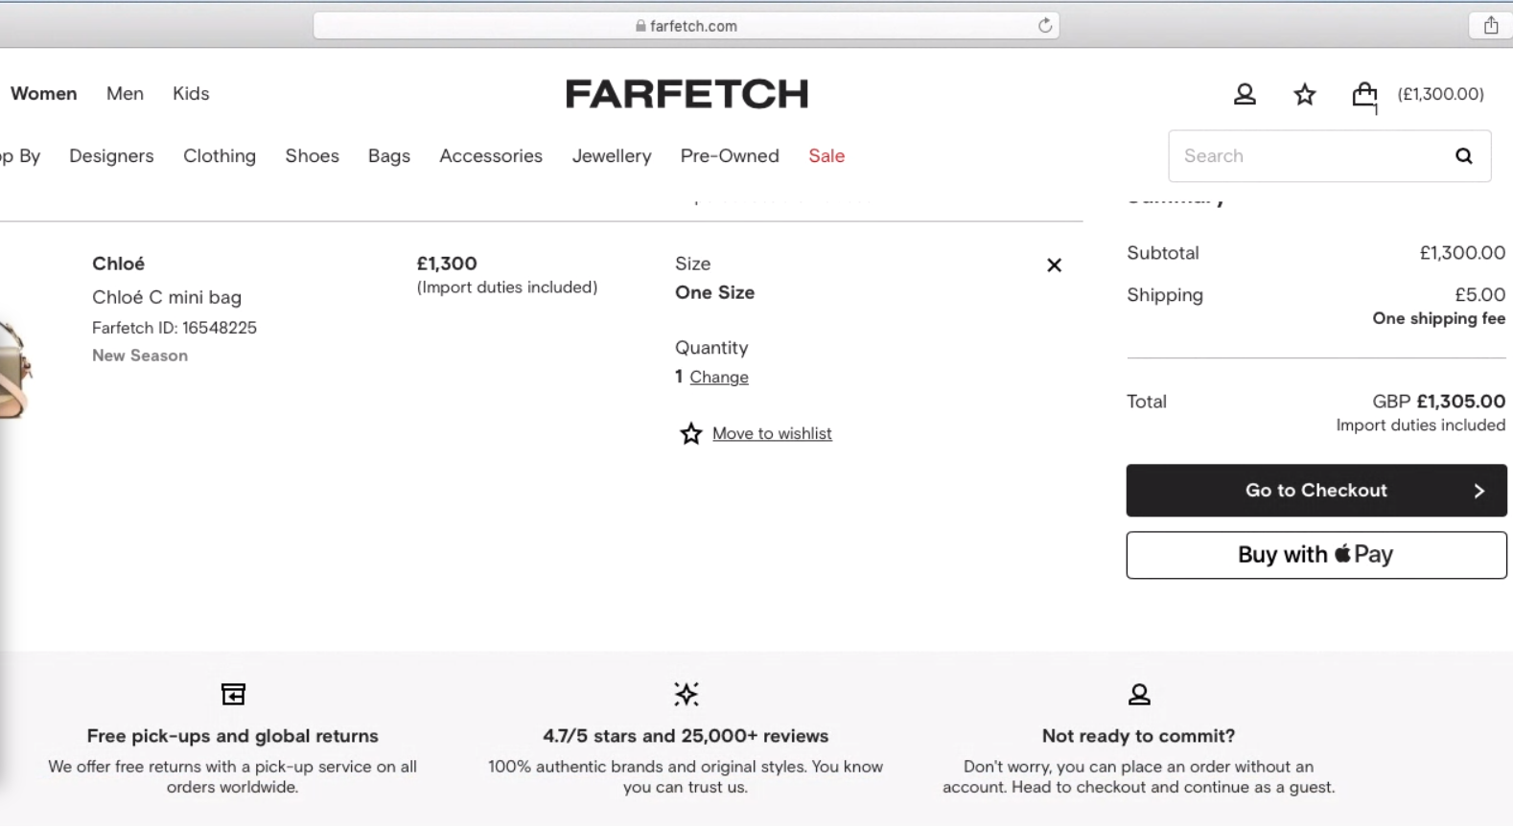Click (Import duties included) under item price
The image size is (1513, 828).
[x=507, y=287]
